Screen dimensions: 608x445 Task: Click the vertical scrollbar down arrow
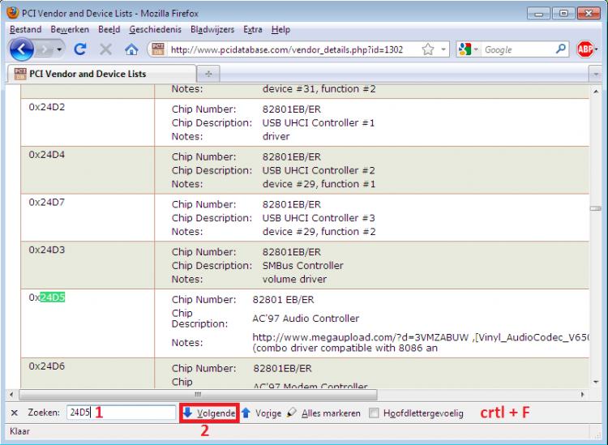click(x=596, y=383)
